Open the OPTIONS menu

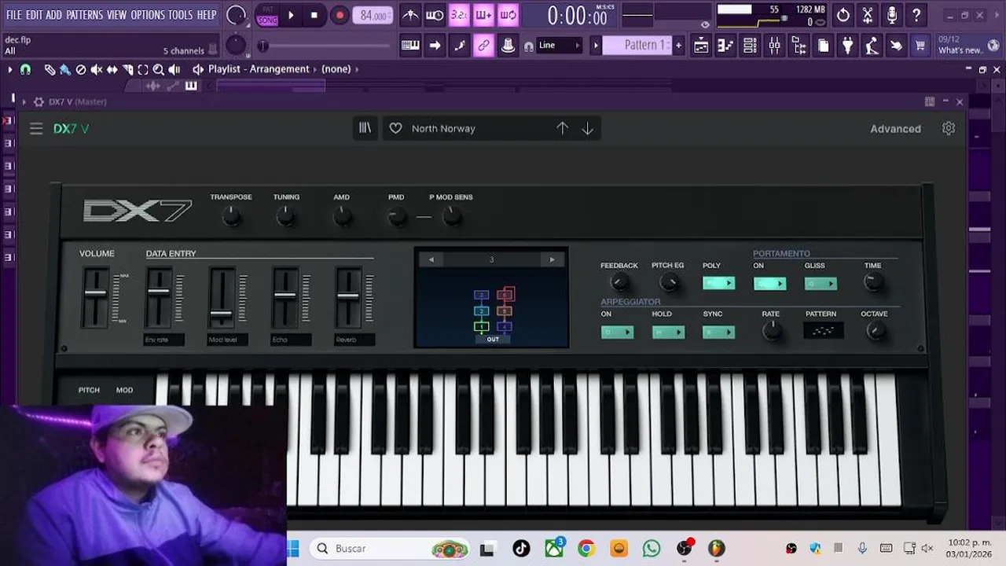coord(148,15)
